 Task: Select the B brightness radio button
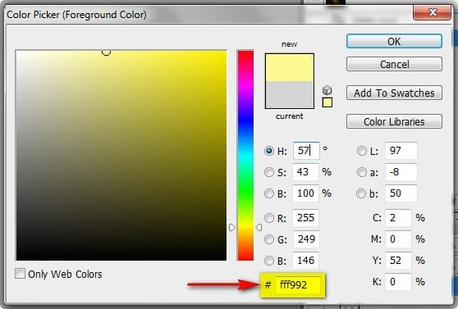coord(269,193)
